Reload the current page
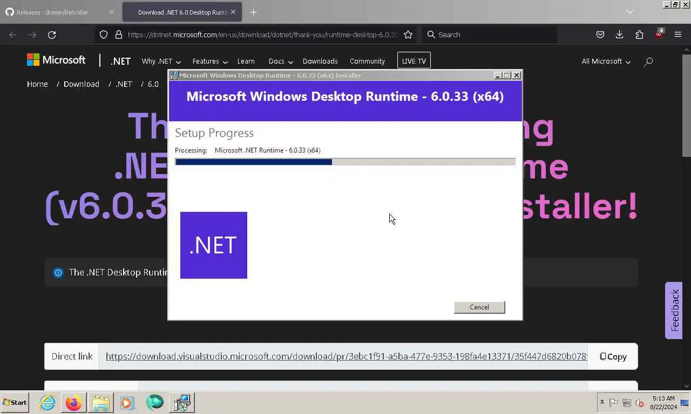The image size is (691, 414). click(52, 34)
